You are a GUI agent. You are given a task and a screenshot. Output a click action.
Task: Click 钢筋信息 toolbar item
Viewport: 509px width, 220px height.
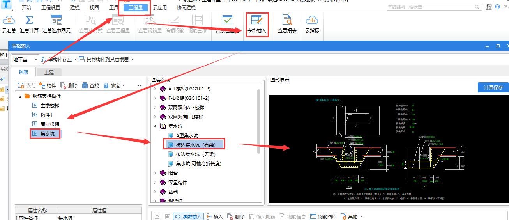(x=292, y=216)
